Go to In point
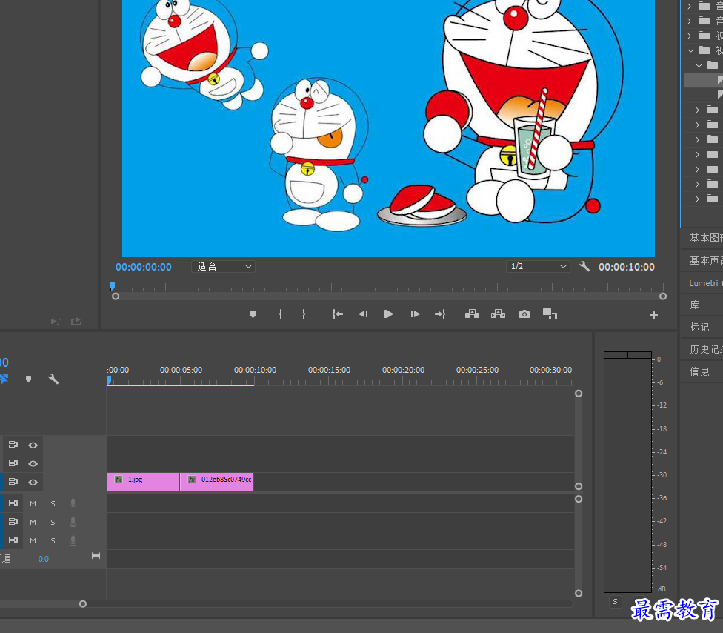This screenshot has width=723, height=633. click(x=338, y=314)
